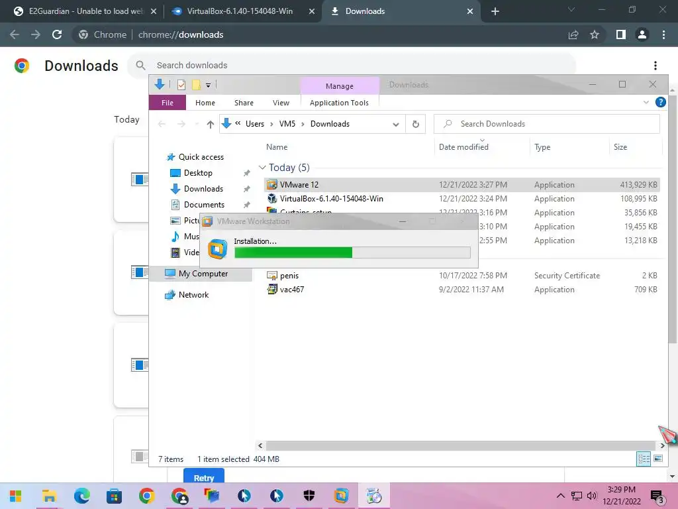
Task: Close the E2Guardian tab
Action: 154,11
